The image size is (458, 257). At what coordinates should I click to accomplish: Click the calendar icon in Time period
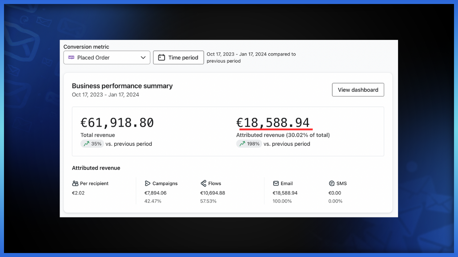[x=162, y=57]
